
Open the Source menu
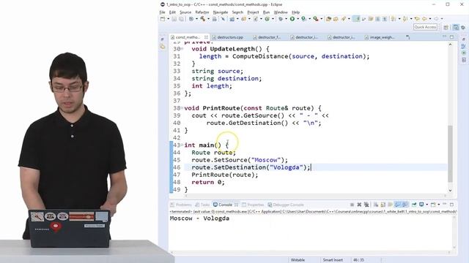(x=185, y=12)
